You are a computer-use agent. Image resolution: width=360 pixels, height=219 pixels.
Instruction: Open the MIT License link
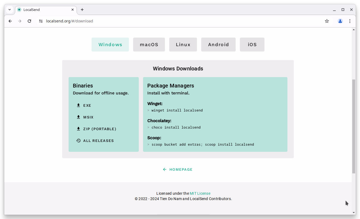pyautogui.click(x=200, y=193)
